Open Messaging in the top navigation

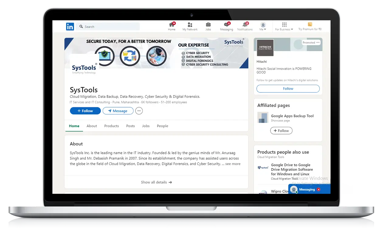pos(226,26)
